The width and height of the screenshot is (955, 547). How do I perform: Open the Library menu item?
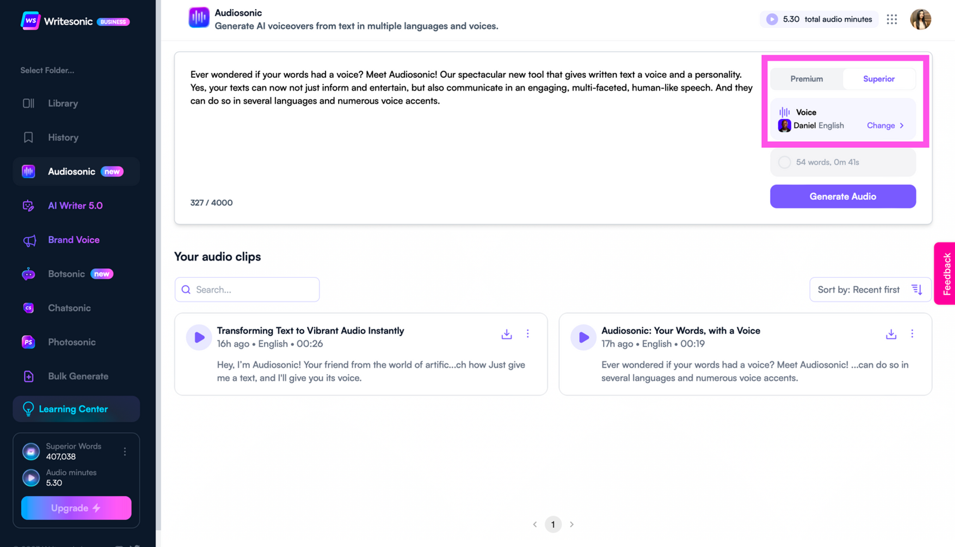tap(63, 103)
